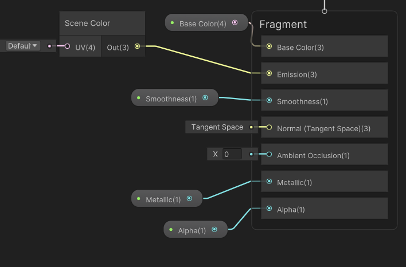Click Base Color(4) property output port
Image resolution: width=406 pixels, height=267 pixels.
(235, 23)
